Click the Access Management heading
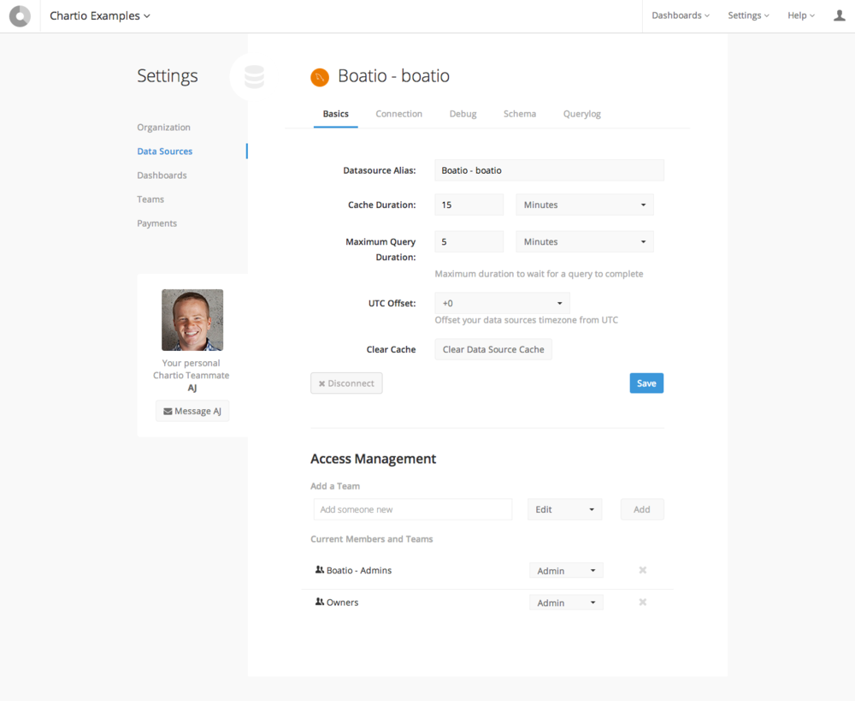 click(373, 459)
